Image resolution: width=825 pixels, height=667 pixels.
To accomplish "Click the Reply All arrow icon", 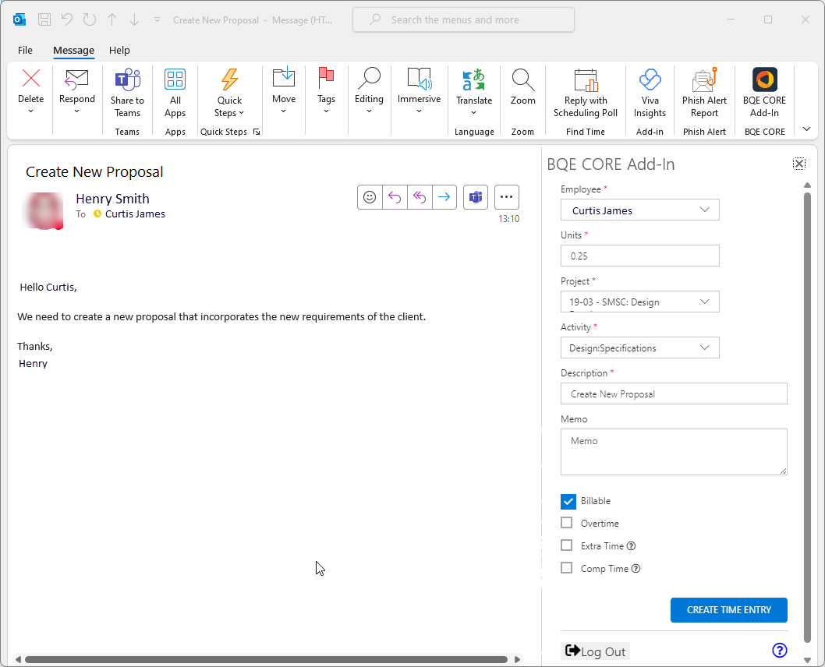I will pyautogui.click(x=420, y=197).
